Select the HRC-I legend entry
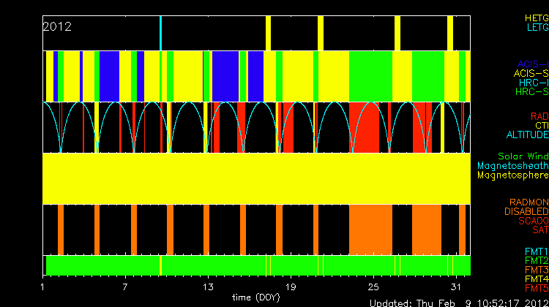This screenshot has width=549, height=307. pos(534,83)
